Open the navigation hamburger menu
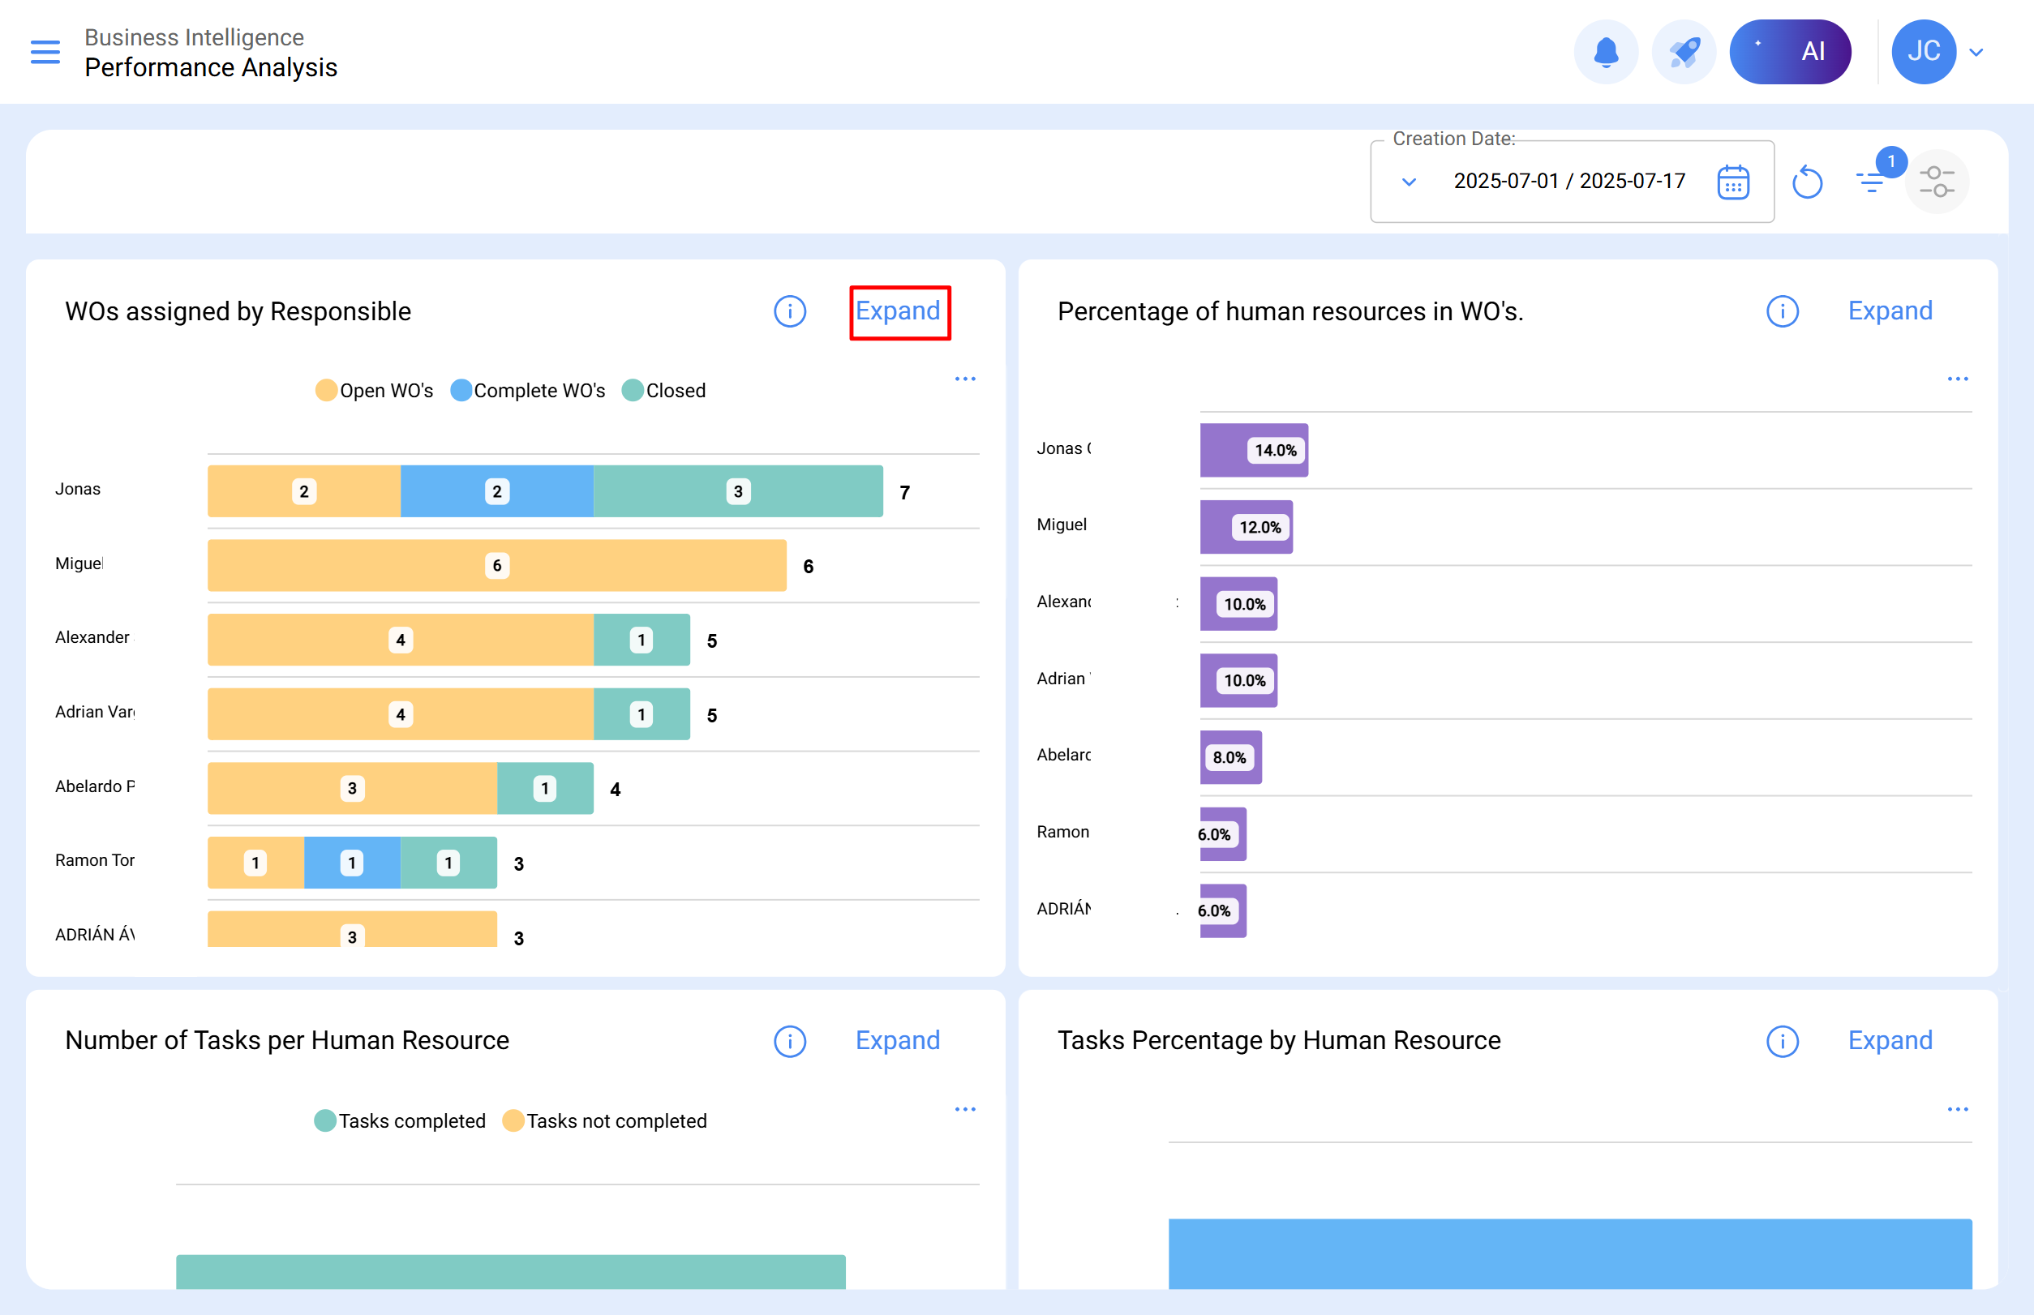This screenshot has width=2034, height=1315. (45, 51)
